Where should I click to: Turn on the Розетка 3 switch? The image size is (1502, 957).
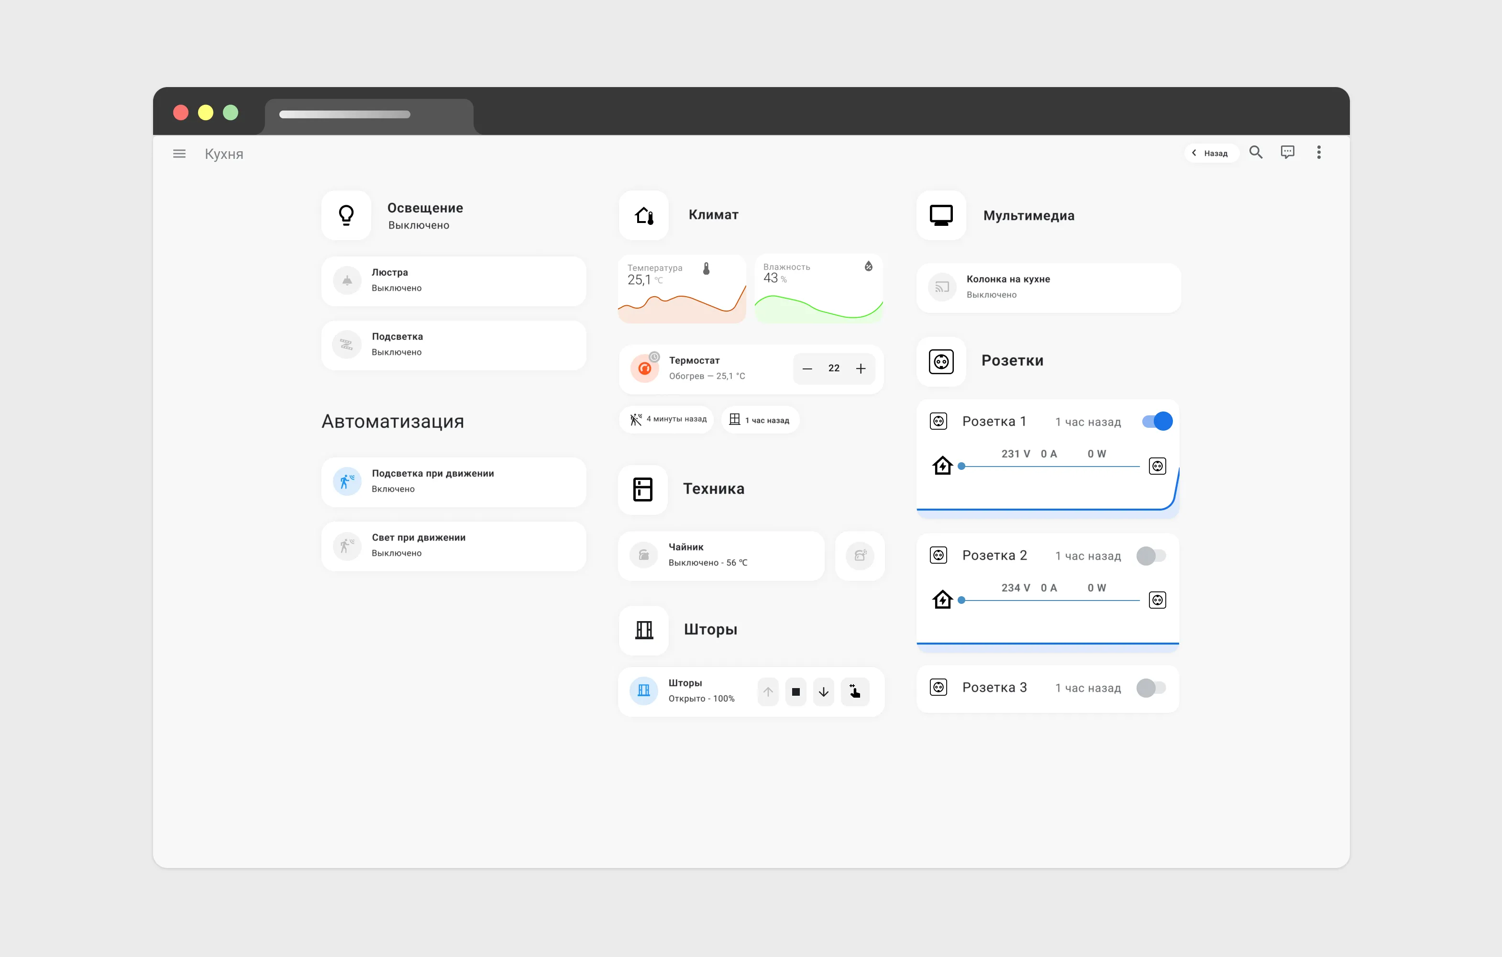click(x=1151, y=688)
